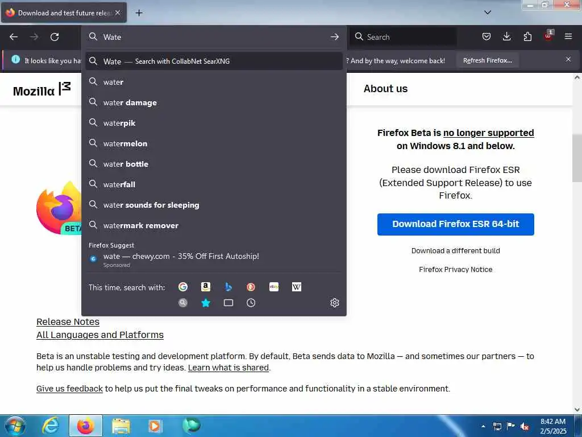The height and width of the screenshot is (437, 582).
Task: Click the toolbar Search field
Action: (403, 37)
